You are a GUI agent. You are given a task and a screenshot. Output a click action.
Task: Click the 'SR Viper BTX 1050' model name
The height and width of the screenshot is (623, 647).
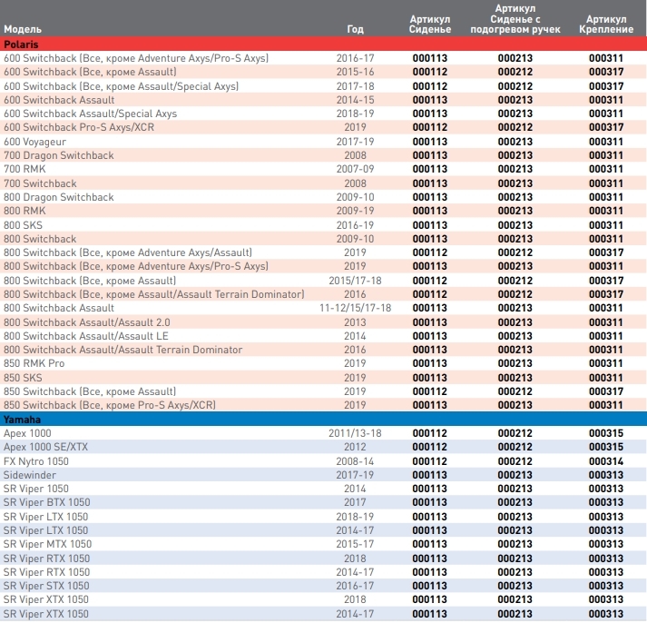[x=46, y=502]
